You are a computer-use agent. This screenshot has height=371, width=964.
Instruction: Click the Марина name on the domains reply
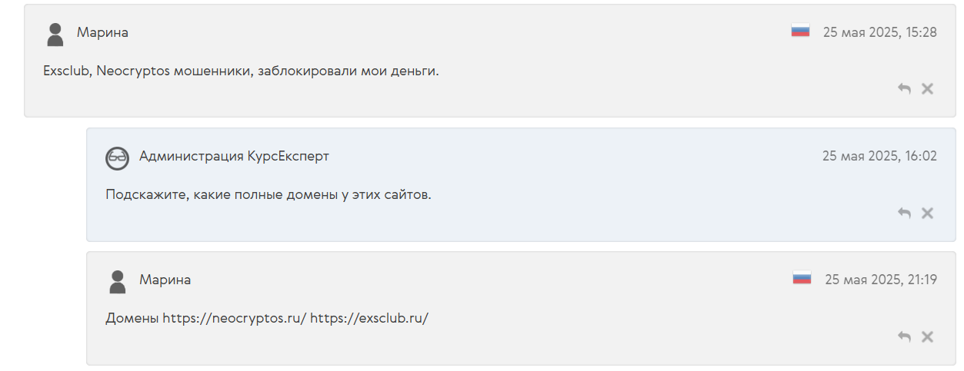pyautogui.click(x=165, y=280)
